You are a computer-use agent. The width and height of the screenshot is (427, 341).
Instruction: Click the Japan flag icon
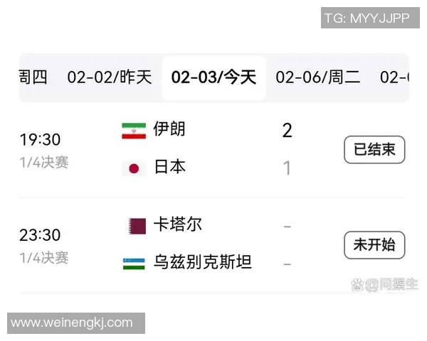click(x=134, y=168)
